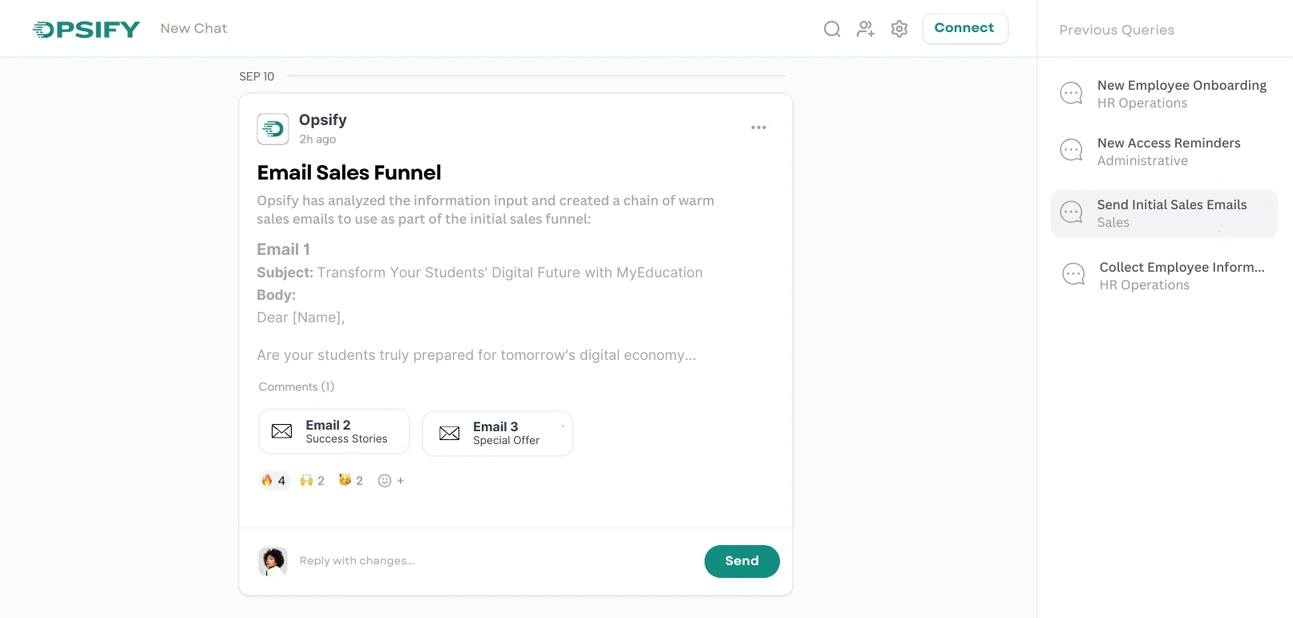The width and height of the screenshot is (1293, 618).
Task: Open settings via the gear icon
Action: [899, 30]
